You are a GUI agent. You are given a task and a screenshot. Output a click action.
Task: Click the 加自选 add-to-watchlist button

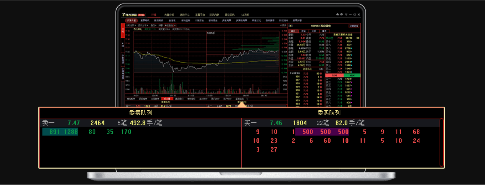[169, 25]
